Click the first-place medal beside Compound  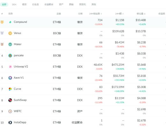2,22
